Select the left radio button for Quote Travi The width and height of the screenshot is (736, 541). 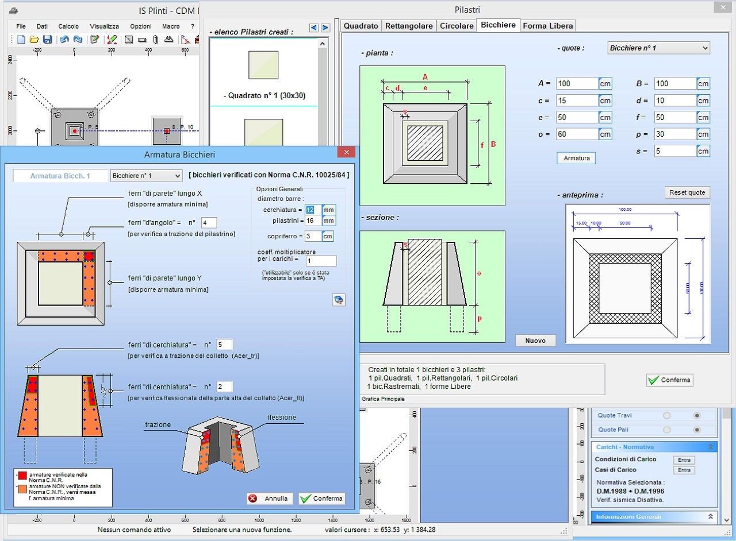tap(667, 415)
